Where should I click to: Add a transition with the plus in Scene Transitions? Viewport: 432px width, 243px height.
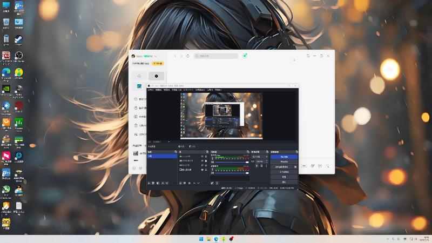click(257, 166)
